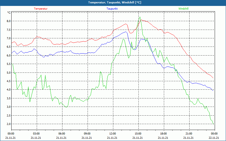This screenshot has height=141, width=226.
Task: Click the green Windchill peak near 15:00
Action: [x=140, y=17]
